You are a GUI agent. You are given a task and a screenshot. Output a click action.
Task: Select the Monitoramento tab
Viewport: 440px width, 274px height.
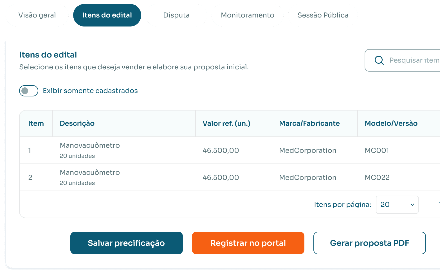pyautogui.click(x=247, y=15)
